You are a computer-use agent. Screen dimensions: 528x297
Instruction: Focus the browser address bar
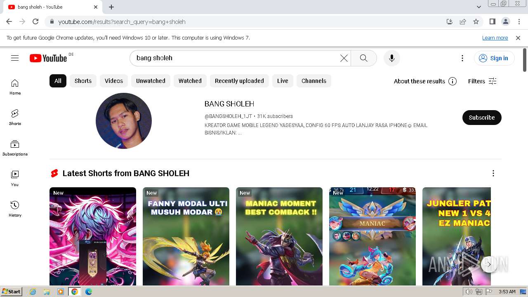click(247, 21)
